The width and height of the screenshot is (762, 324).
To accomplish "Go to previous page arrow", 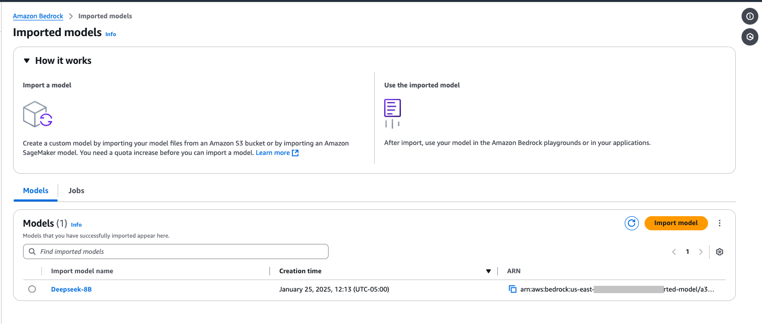I will click(x=674, y=252).
